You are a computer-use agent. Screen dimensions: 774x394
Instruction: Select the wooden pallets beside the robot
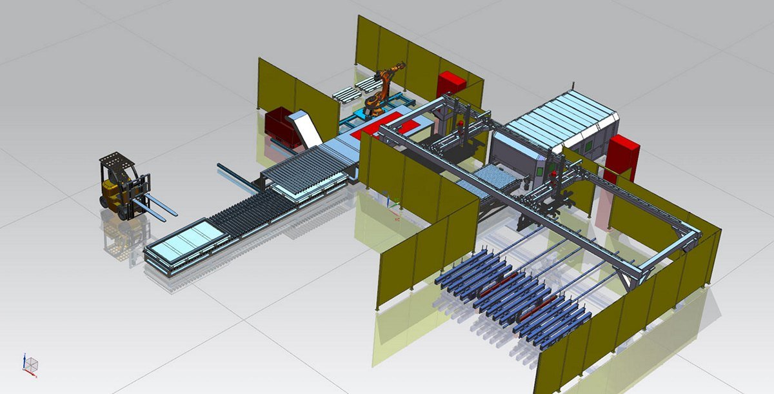click(352, 90)
